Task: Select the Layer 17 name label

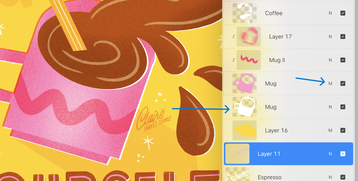Action: (280, 37)
